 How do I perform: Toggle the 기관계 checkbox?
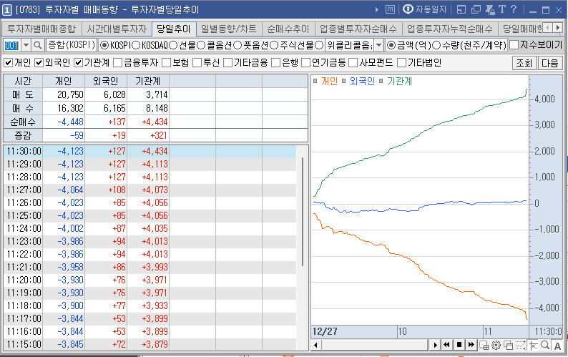(x=78, y=63)
